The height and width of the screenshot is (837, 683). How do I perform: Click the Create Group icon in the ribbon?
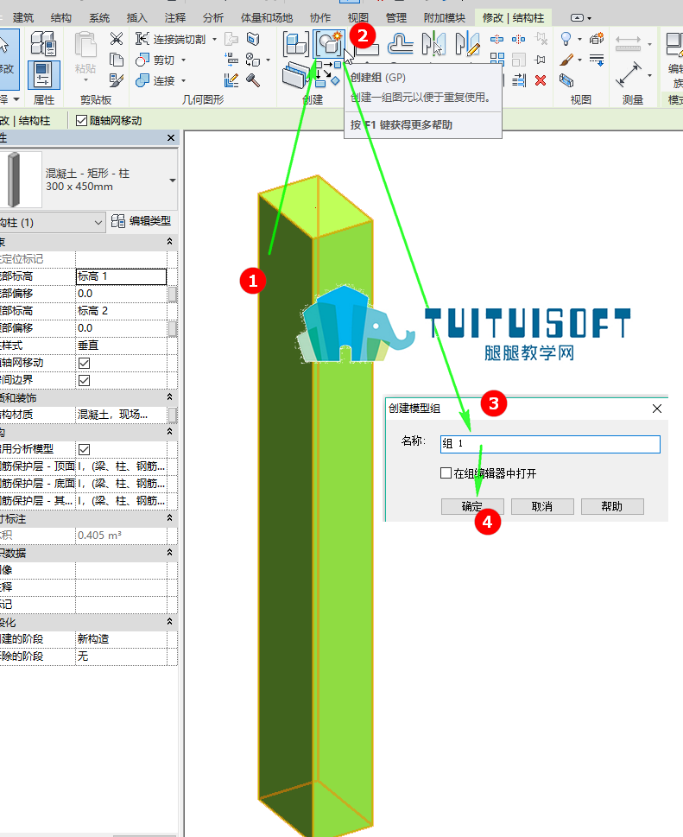[x=329, y=44]
